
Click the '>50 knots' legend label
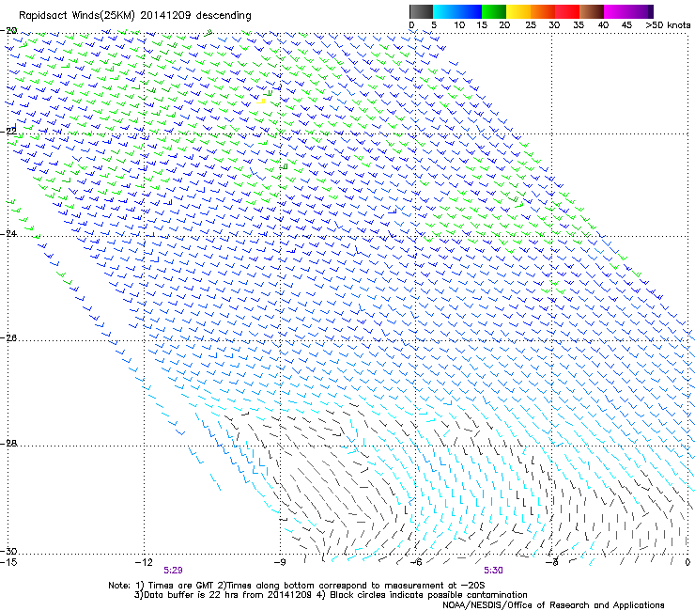(x=668, y=25)
